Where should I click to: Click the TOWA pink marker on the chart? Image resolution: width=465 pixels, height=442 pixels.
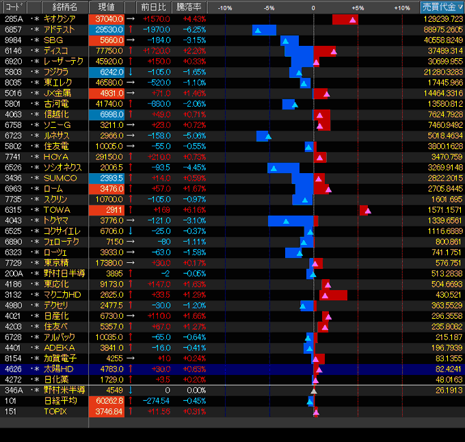point(368,211)
